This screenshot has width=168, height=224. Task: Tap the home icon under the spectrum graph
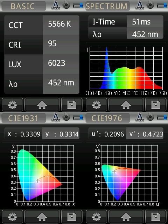click(126, 105)
